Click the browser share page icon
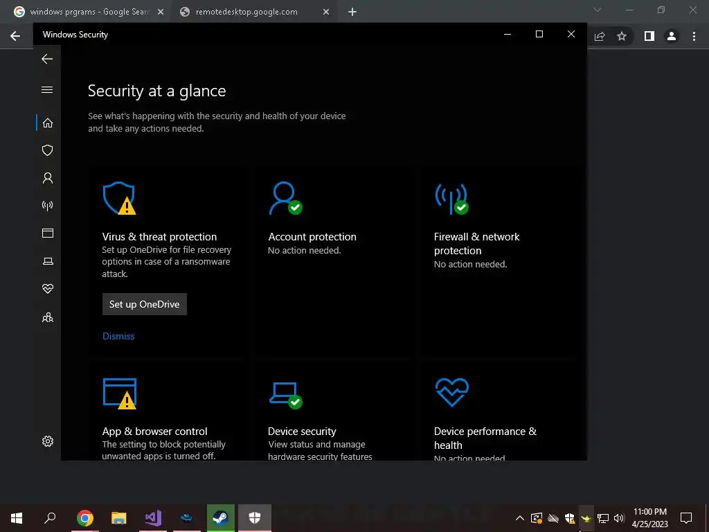This screenshot has width=709, height=532. coord(600,36)
